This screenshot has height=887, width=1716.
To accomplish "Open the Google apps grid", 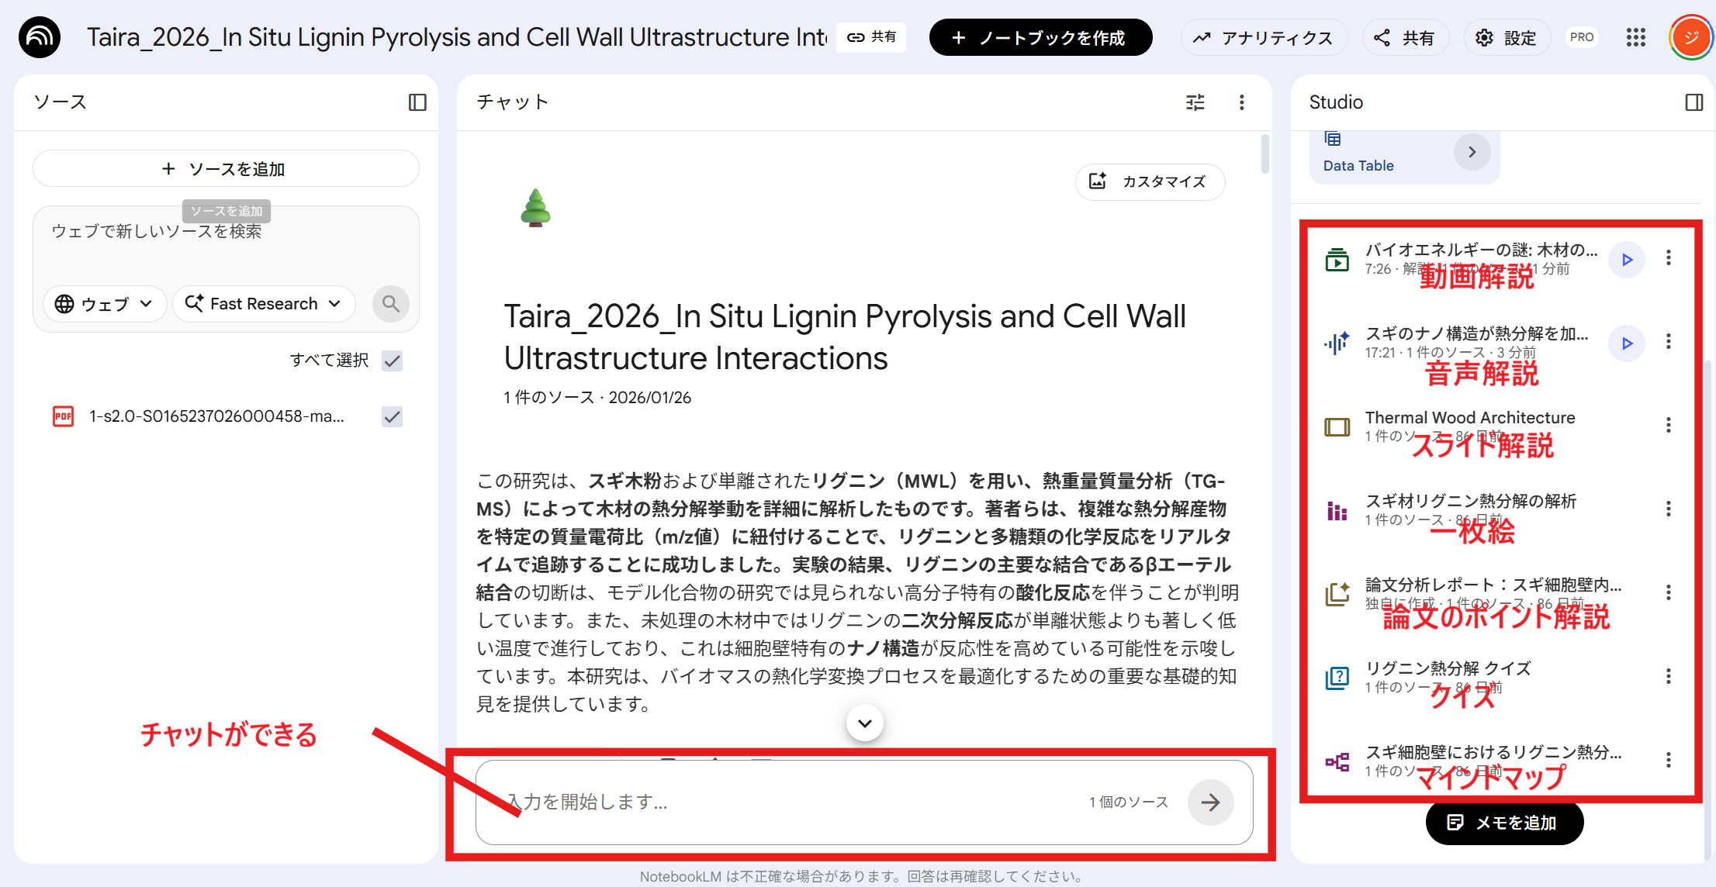I will pyautogui.click(x=1636, y=37).
